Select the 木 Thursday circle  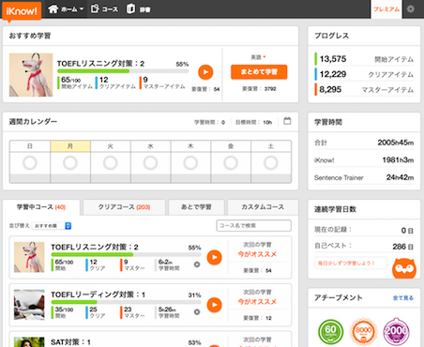pos(190,163)
